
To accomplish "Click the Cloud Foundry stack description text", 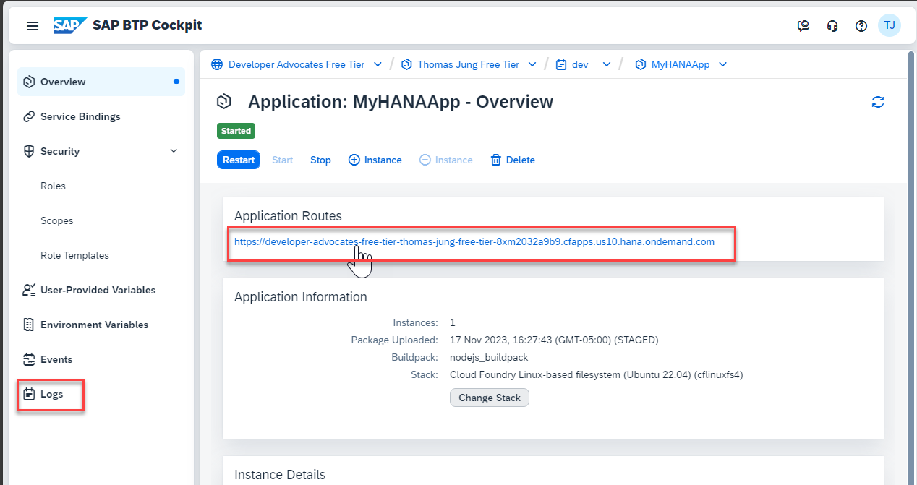I will click(x=597, y=374).
